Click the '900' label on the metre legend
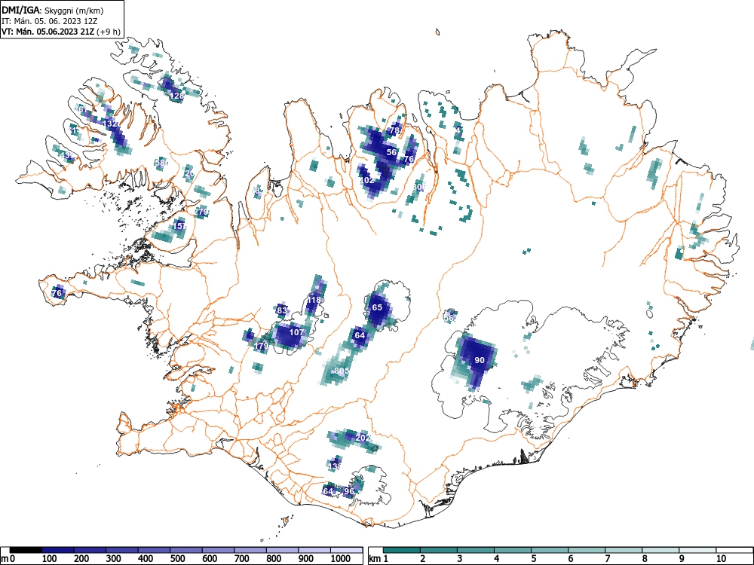This screenshot has width=754, height=565. tap(305, 559)
